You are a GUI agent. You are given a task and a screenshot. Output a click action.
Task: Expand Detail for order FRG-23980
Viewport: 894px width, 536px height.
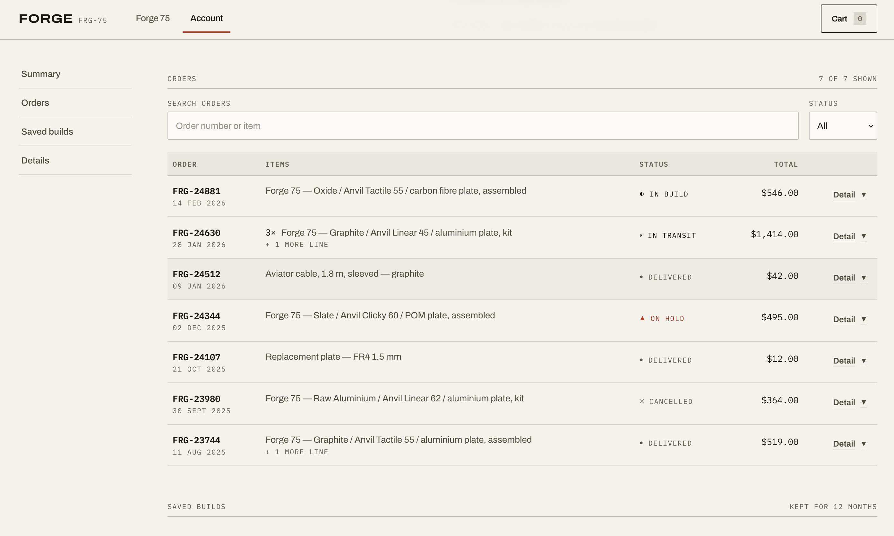(x=849, y=402)
